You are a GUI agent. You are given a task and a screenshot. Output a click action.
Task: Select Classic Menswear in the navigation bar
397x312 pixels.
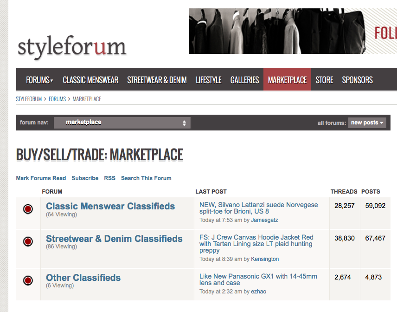pos(90,80)
